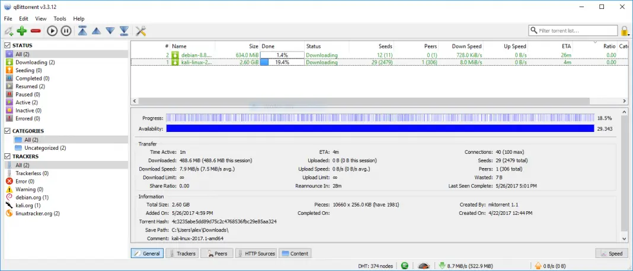Open the Tools menu
The width and height of the screenshot is (633, 271).
click(x=60, y=18)
